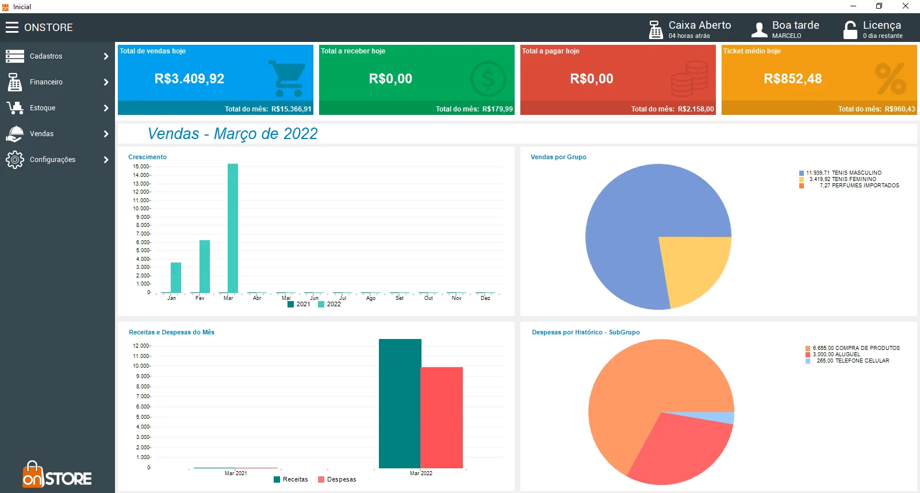The image size is (920, 493).
Task: Click the R$852,48 ticket médio value
Action: tap(793, 79)
